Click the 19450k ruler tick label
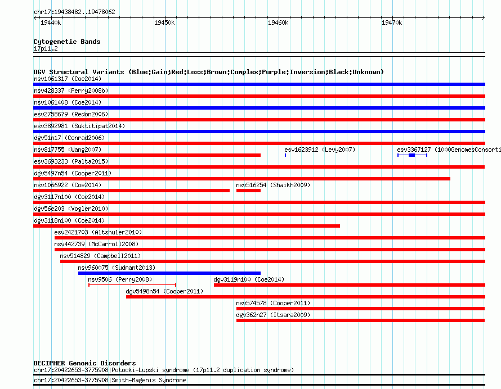 tap(164, 22)
